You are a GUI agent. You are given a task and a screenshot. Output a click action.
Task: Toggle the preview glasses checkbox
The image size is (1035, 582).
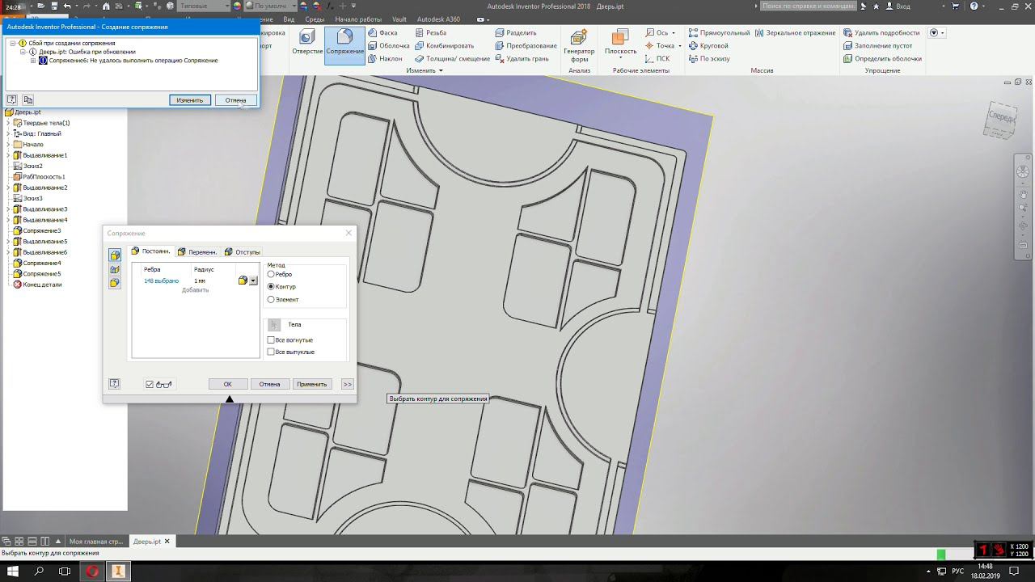150,385
